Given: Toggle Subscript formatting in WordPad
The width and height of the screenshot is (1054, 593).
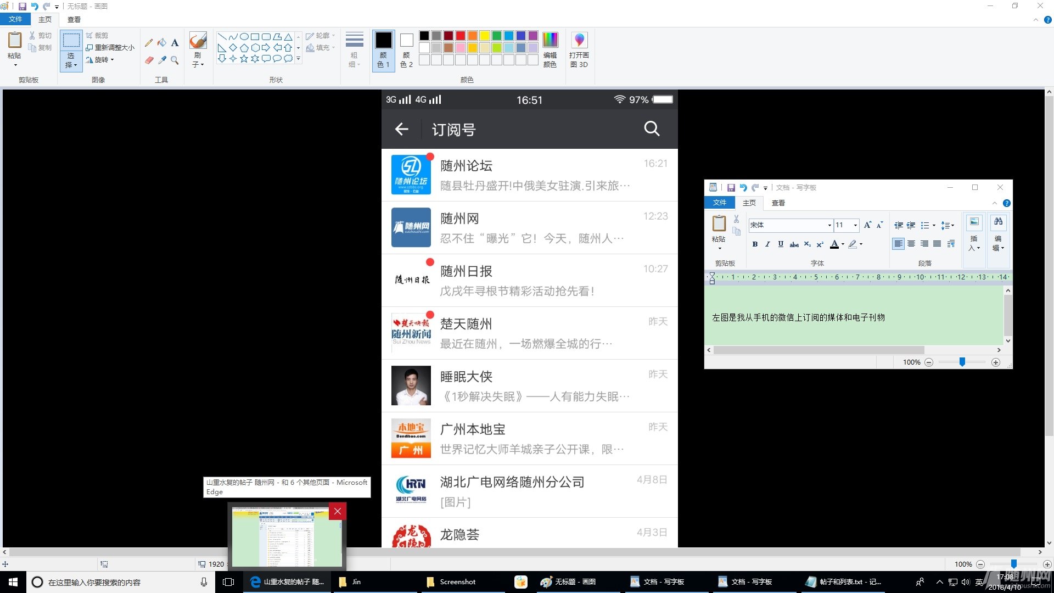Looking at the screenshot, I should pyautogui.click(x=807, y=244).
